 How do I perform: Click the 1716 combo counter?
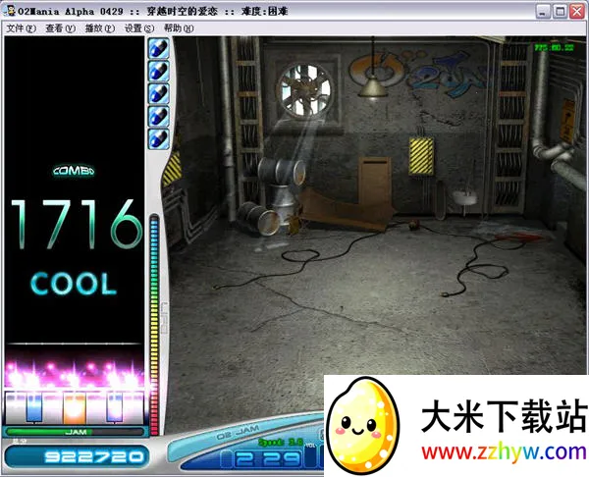(x=77, y=225)
